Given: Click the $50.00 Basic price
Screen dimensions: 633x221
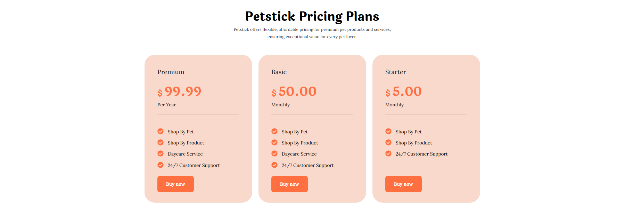Looking at the screenshot, I should click(x=294, y=91).
